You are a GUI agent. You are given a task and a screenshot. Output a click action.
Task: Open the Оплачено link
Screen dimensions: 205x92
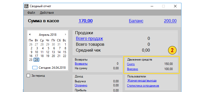tap(81, 86)
